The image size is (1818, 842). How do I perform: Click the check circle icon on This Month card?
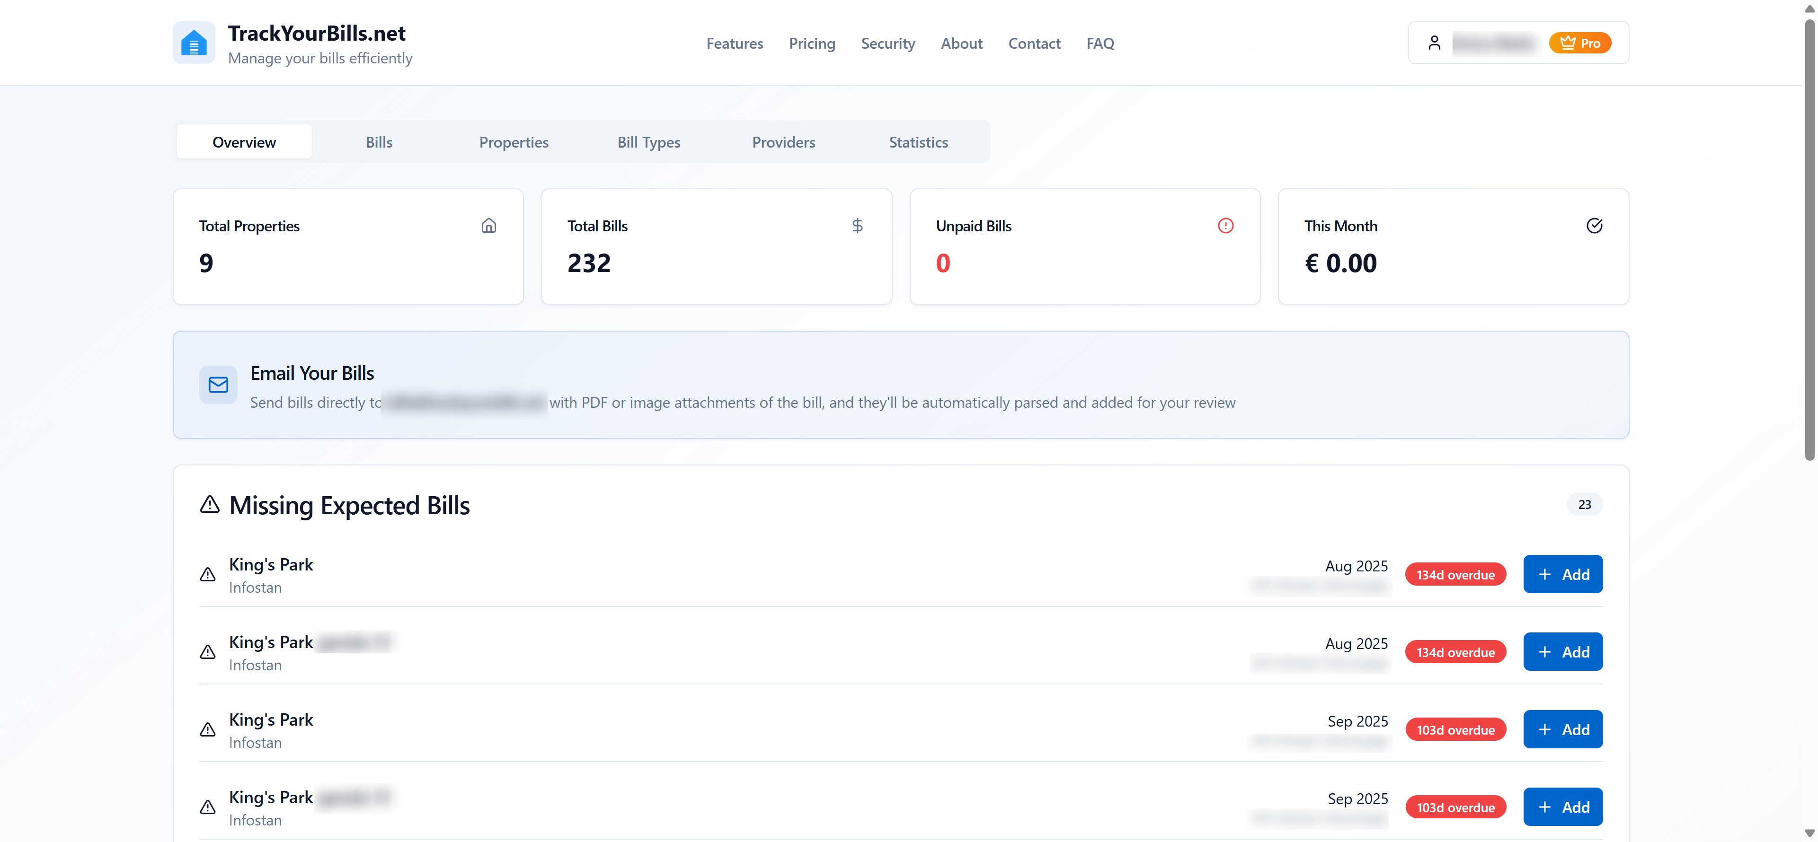pos(1594,226)
